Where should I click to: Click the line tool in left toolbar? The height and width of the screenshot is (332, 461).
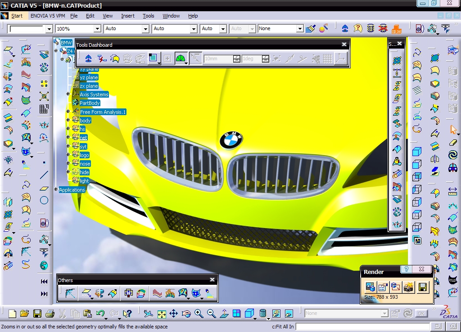point(44,175)
